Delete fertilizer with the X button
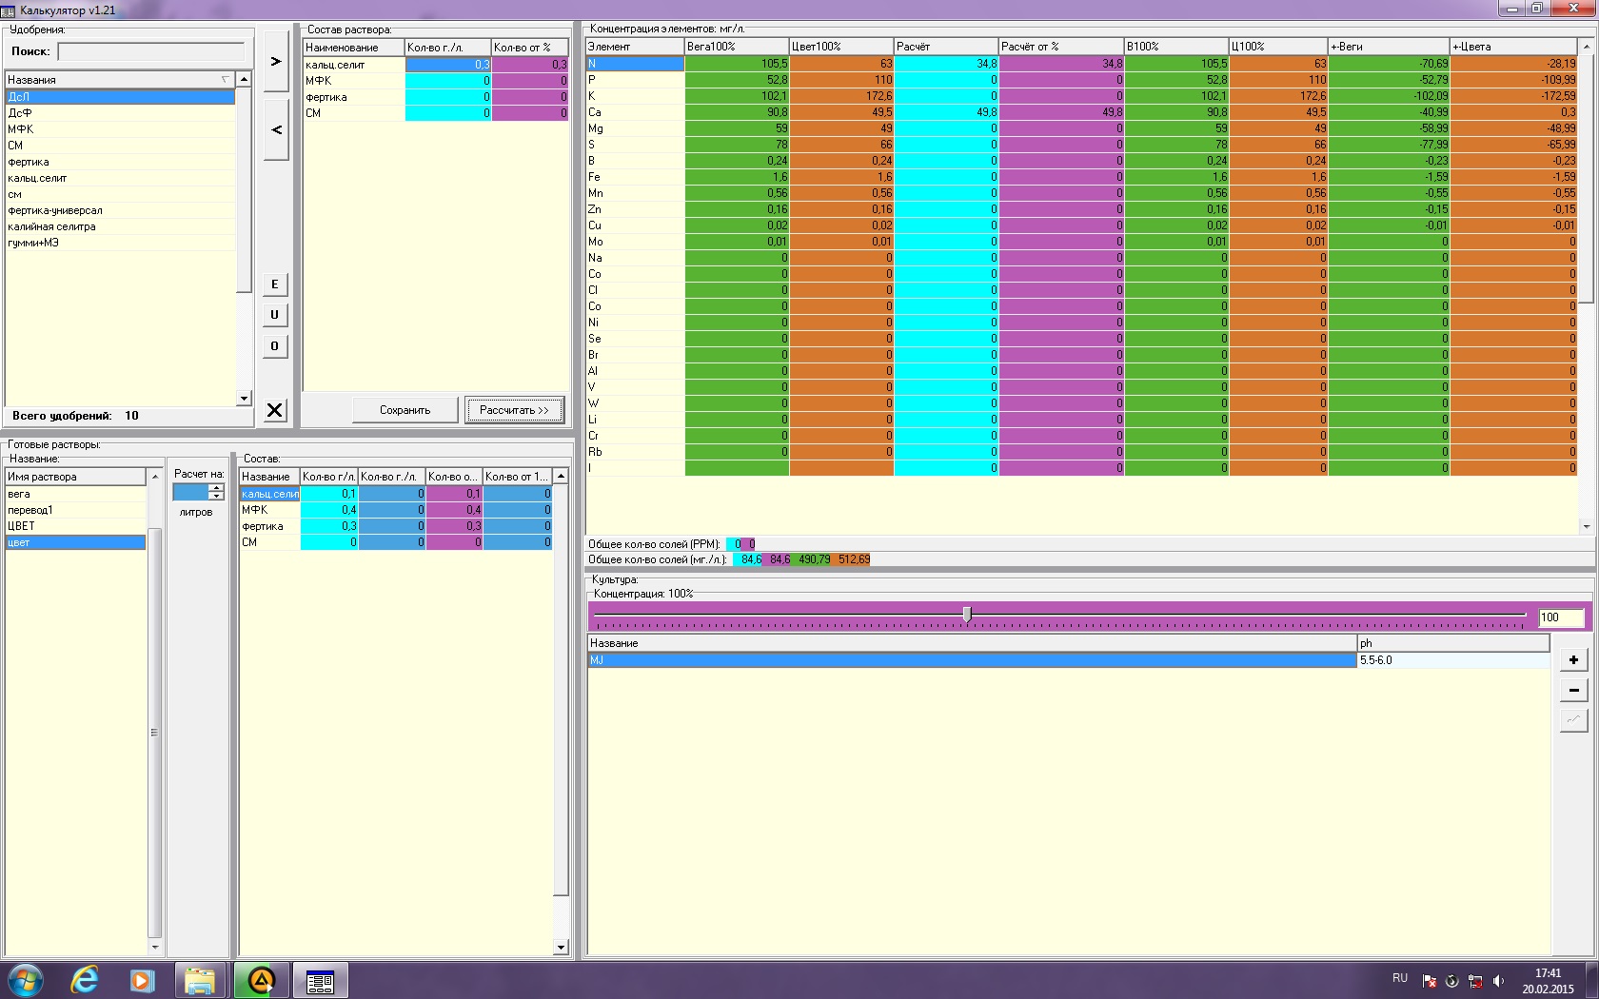Image resolution: width=1599 pixels, height=999 pixels. click(275, 410)
